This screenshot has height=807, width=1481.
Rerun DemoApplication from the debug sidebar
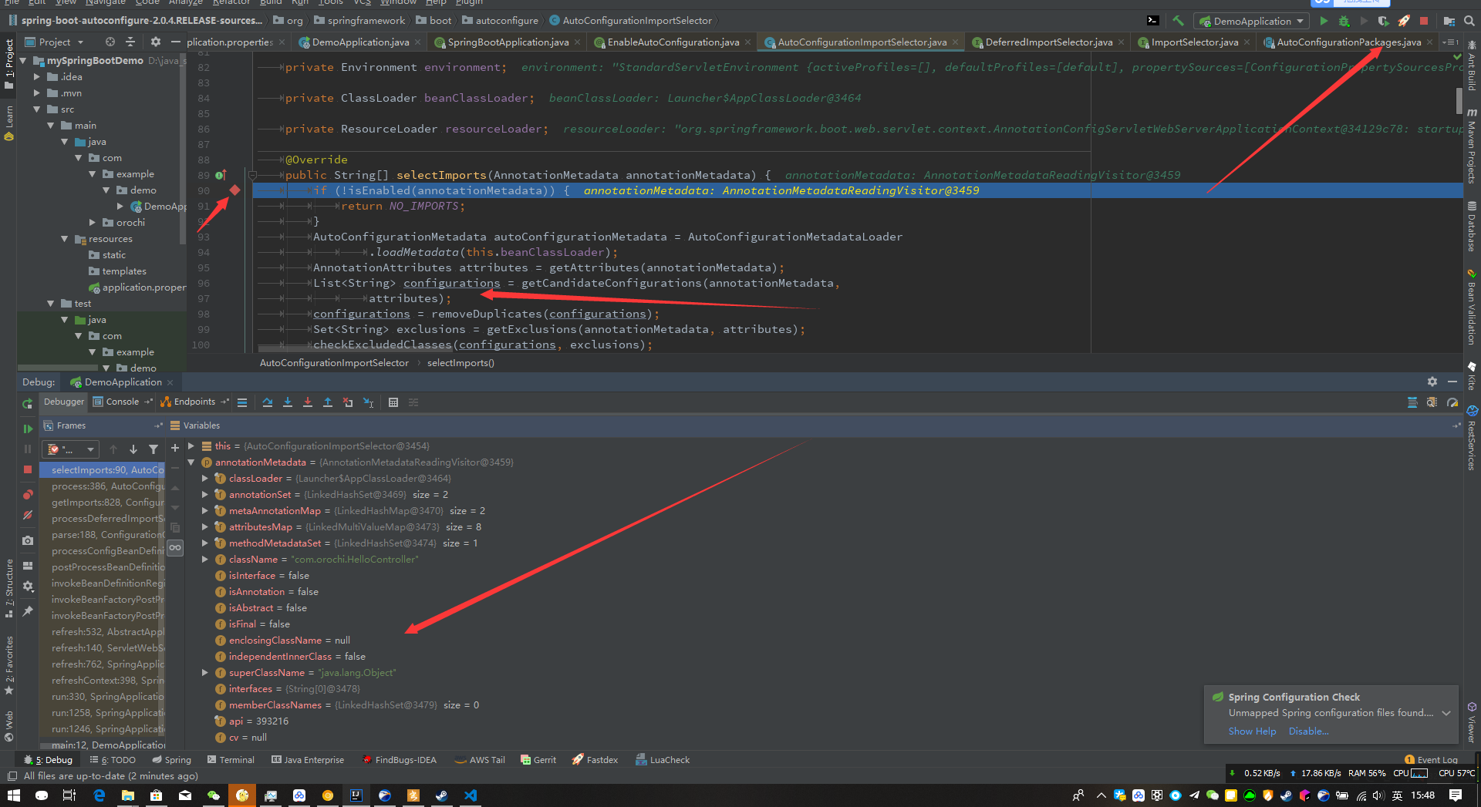tap(28, 403)
